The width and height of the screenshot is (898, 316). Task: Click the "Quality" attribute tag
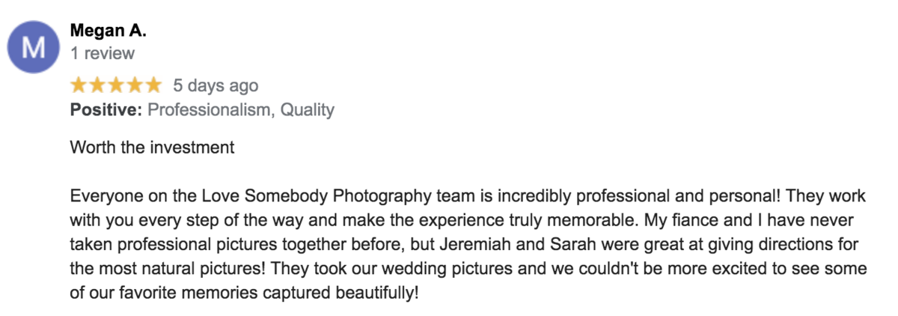[307, 111]
